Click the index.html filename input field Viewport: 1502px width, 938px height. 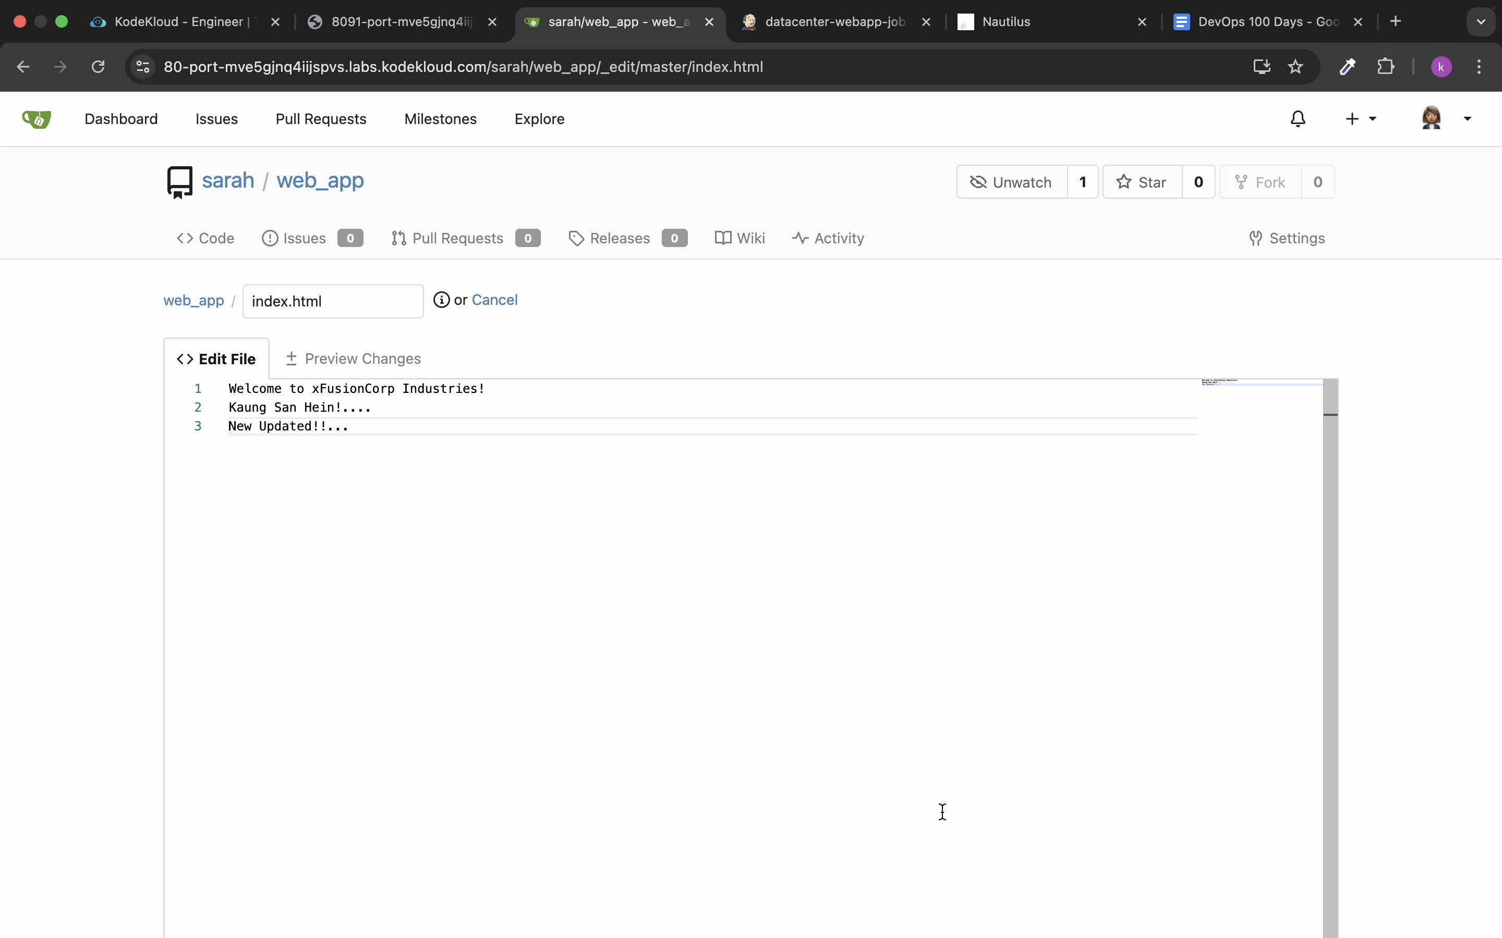[x=333, y=302]
